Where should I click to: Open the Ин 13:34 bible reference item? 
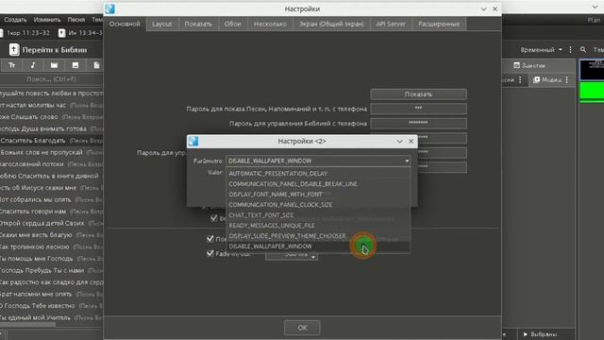pos(79,33)
